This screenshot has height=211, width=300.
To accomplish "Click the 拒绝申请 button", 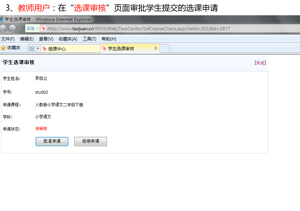I will [91, 141].
